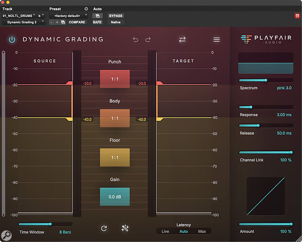The image size is (302, 242).
Task: Click the Release slider
Action: (266, 126)
